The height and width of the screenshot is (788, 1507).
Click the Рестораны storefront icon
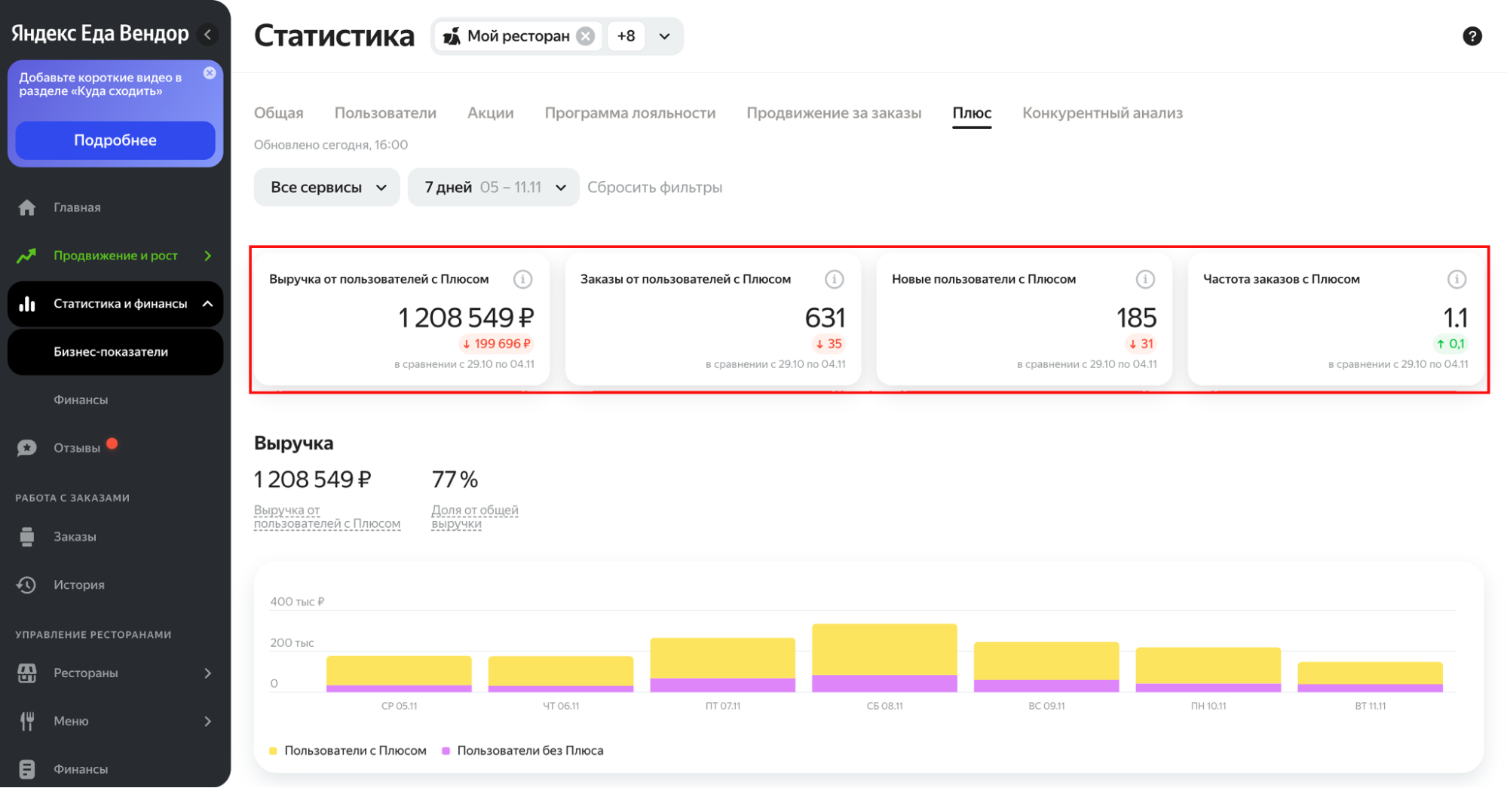coord(27,673)
